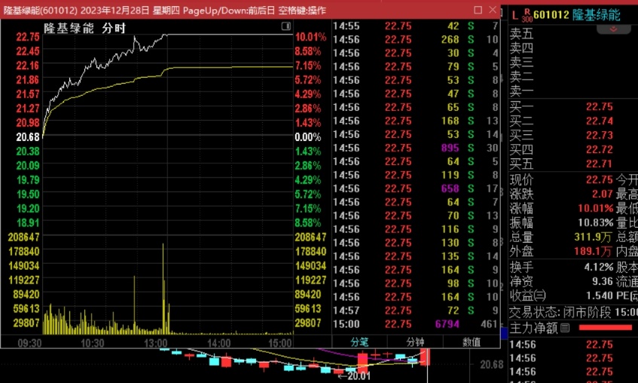The image size is (638, 383).
Task: Select the 14:56 tick with volume 268
Action: pyautogui.click(x=416, y=39)
